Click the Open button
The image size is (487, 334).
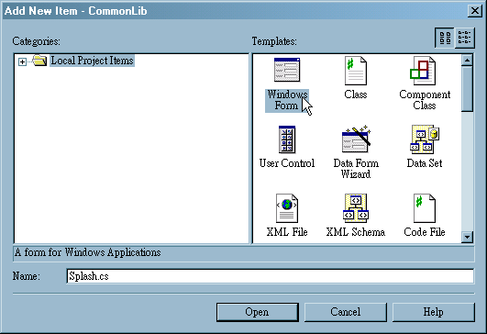(x=258, y=312)
